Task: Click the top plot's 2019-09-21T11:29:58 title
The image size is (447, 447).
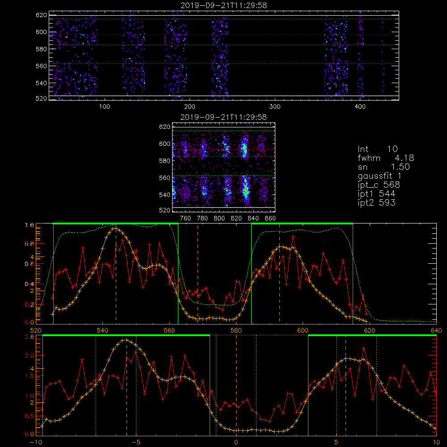Action: (223, 5)
